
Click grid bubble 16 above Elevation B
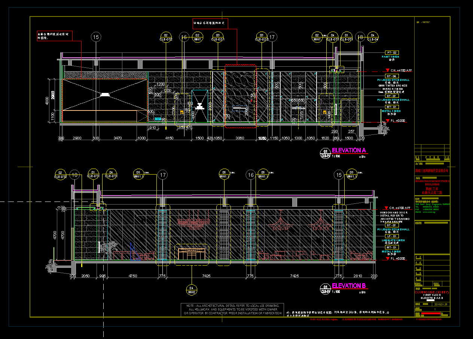[250, 175]
